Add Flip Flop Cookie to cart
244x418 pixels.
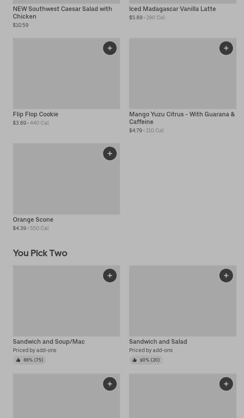[110, 48]
